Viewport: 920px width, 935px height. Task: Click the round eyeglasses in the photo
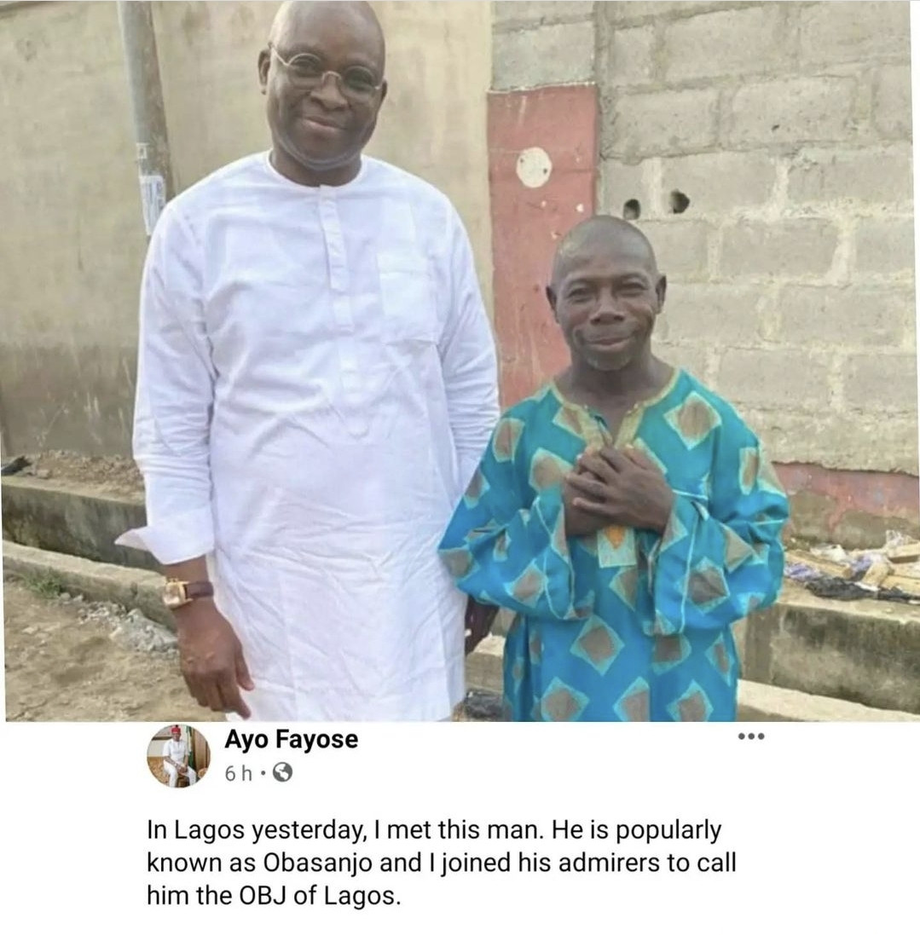(x=327, y=72)
